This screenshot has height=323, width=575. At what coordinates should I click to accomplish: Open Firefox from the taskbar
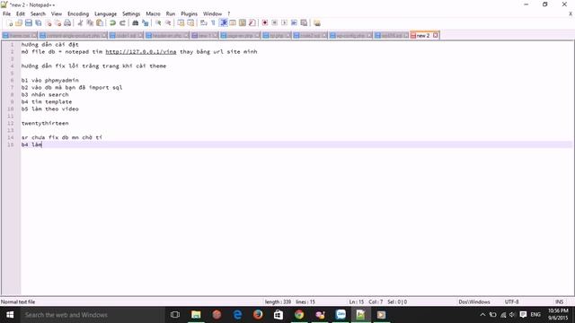click(258, 315)
